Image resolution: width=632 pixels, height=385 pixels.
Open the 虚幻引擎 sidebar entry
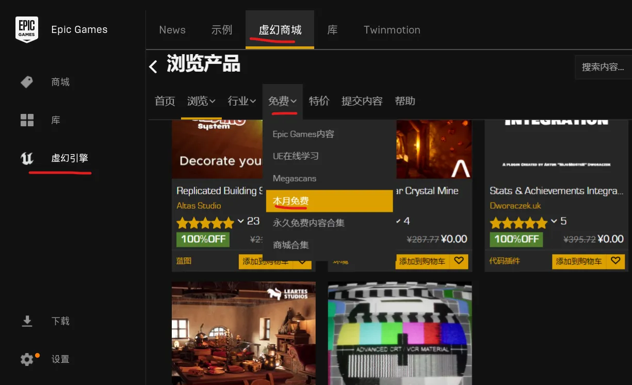(x=70, y=158)
